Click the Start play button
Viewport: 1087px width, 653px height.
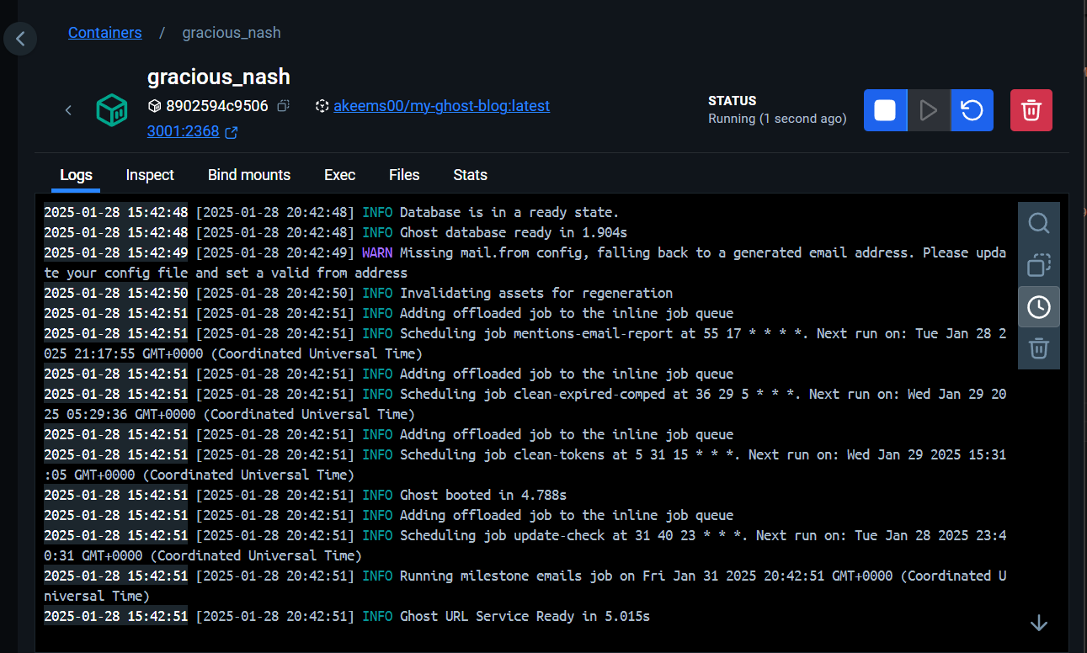[x=929, y=110]
